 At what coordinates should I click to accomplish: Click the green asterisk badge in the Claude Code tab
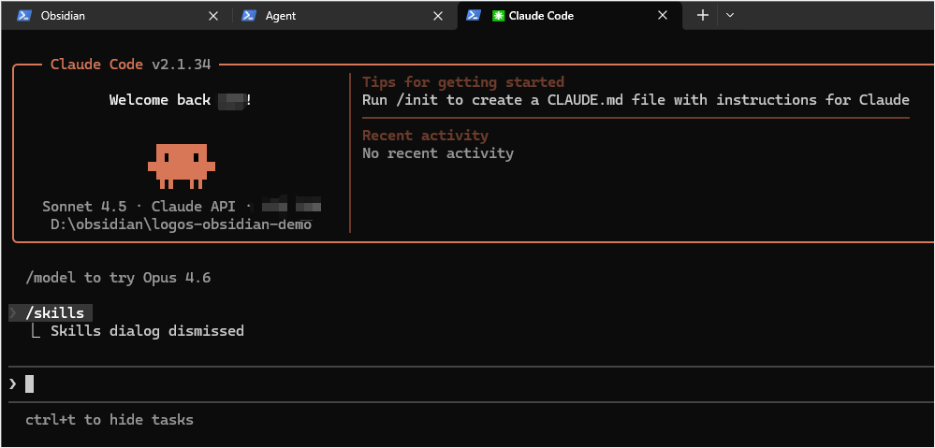pyautogui.click(x=499, y=16)
